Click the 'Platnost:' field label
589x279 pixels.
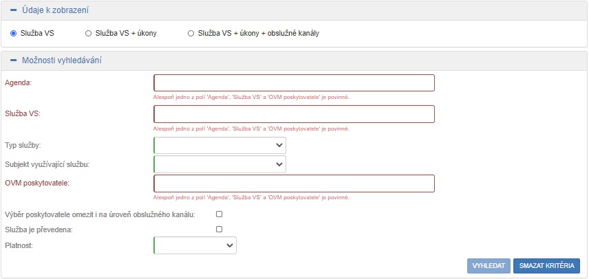coord(19,245)
